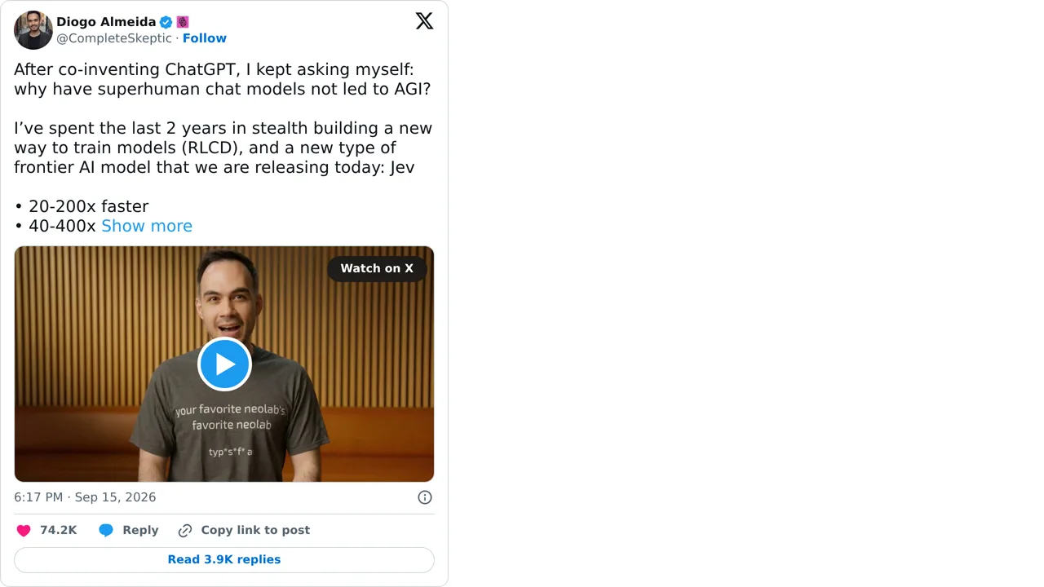Screen dimensions: 1044x587
Task: Click the chain link copy icon
Action: (185, 530)
